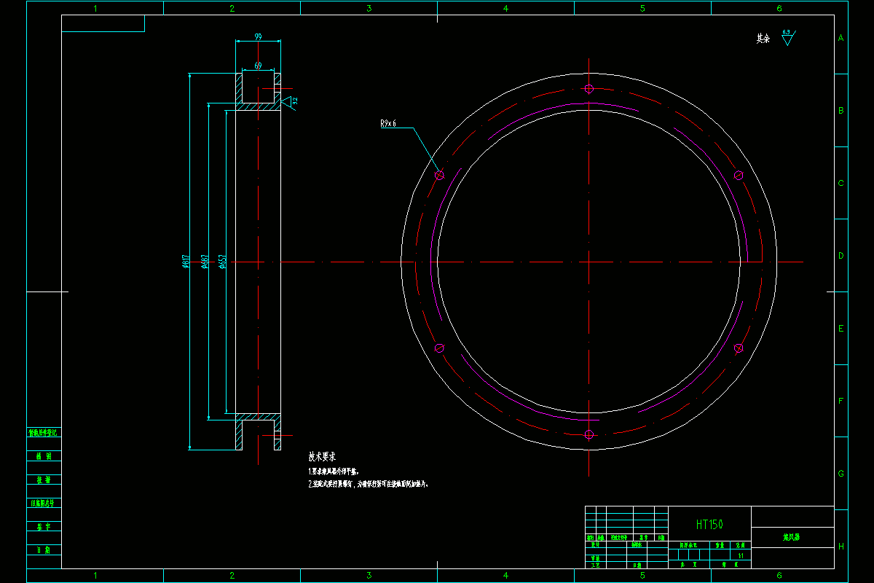Click the φ687 diameter dimension
874x583 pixels.
pos(205,262)
